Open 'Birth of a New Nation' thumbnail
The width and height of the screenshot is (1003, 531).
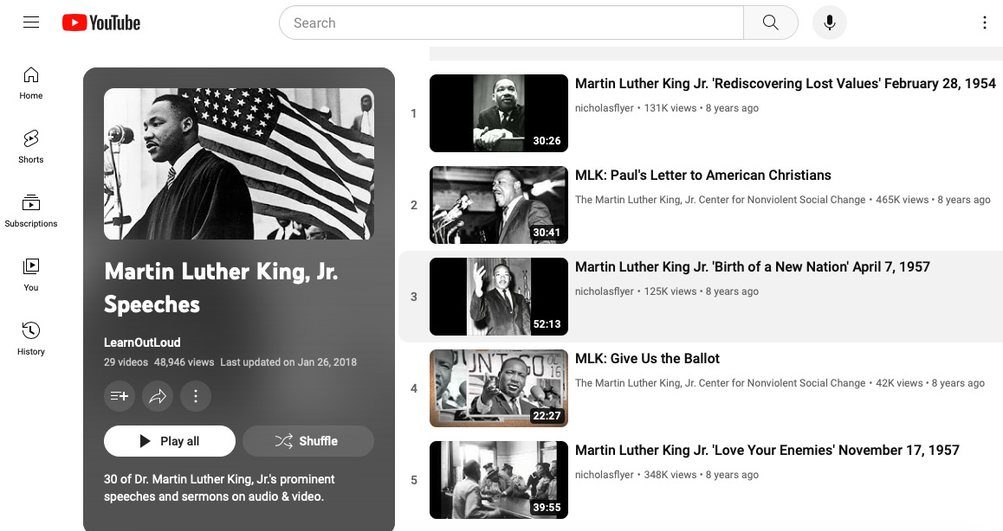click(x=499, y=297)
